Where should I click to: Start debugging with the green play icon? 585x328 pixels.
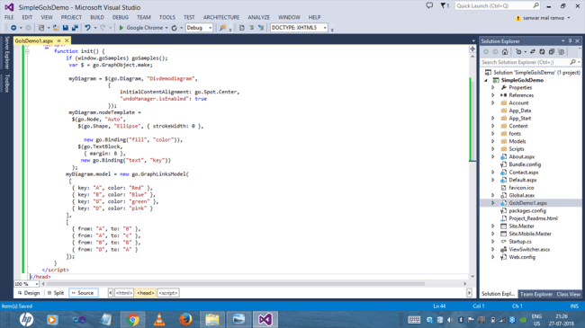(x=121, y=28)
